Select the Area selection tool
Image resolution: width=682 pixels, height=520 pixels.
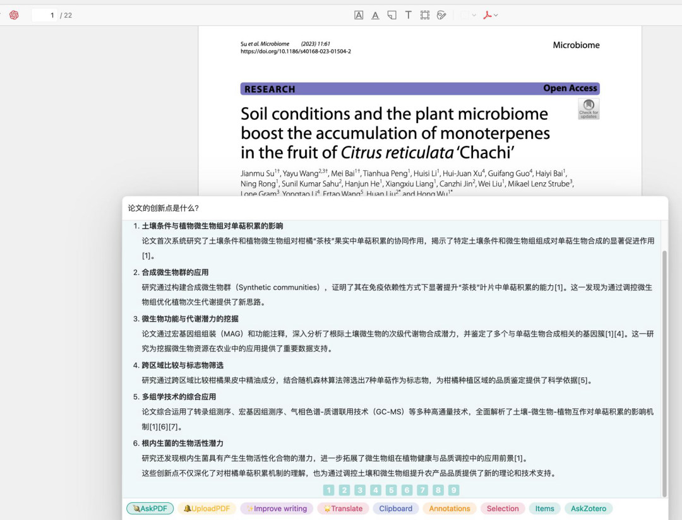425,15
